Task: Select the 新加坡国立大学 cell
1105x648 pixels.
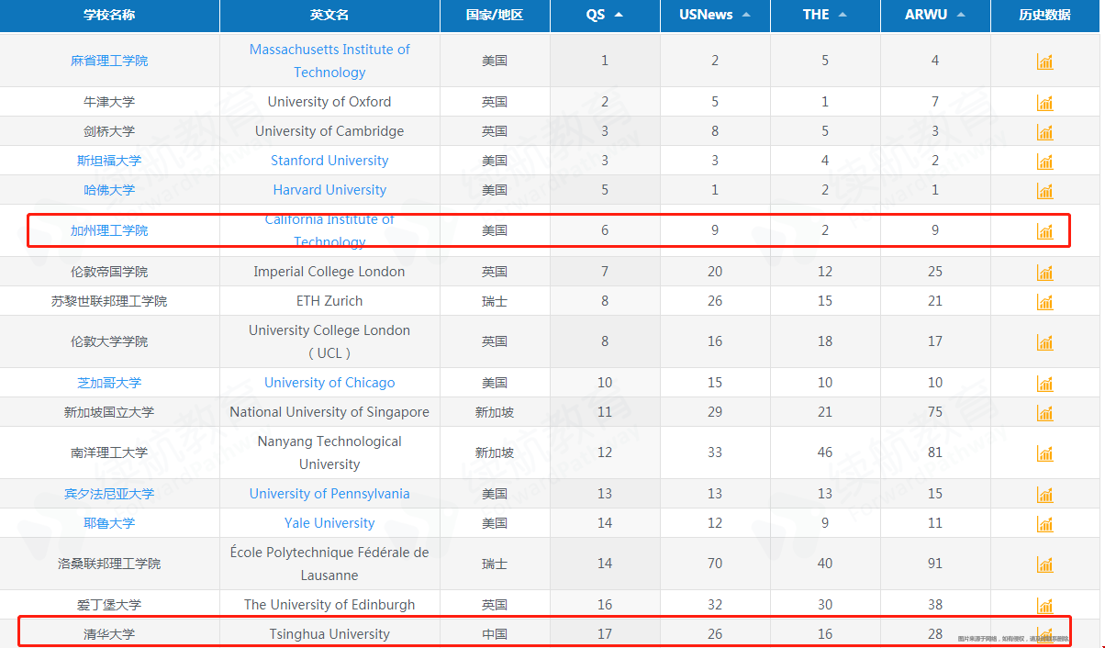Action: pyautogui.click(x=109, y=412)
